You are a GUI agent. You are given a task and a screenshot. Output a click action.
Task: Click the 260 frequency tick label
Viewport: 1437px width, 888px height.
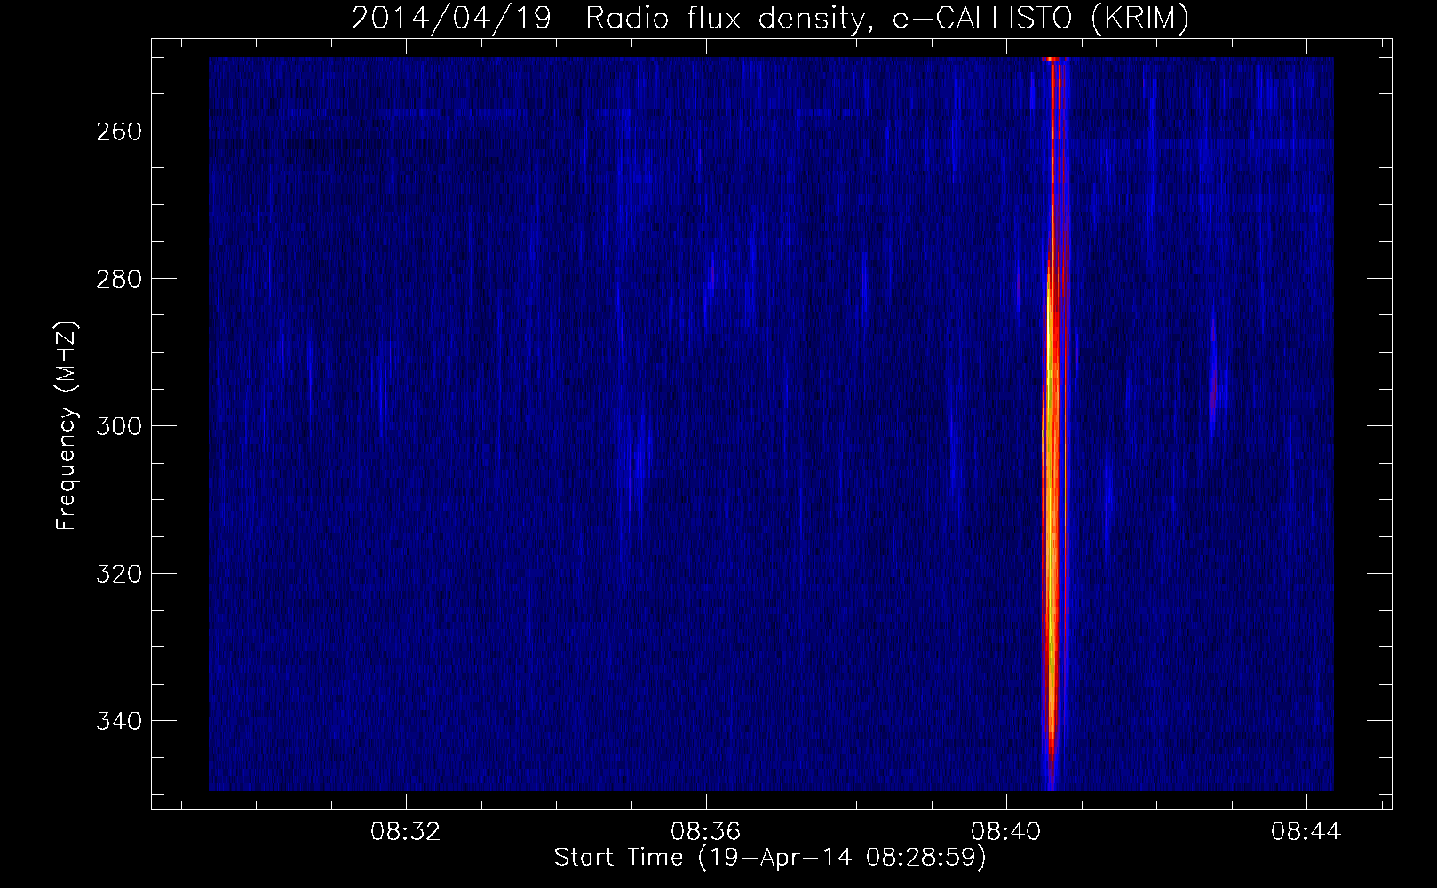(x=119, y=131)
